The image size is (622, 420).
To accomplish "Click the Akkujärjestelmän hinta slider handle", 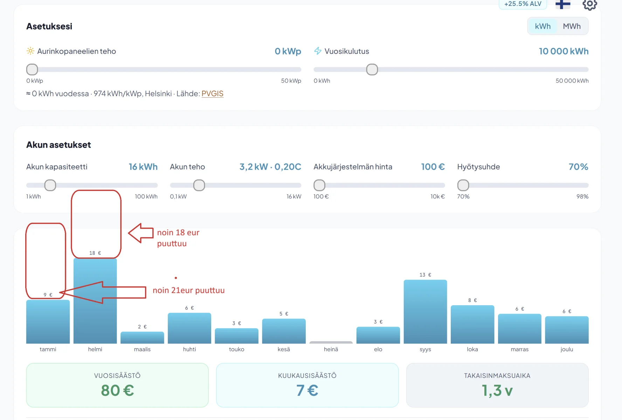I will (x=319, y=185).
